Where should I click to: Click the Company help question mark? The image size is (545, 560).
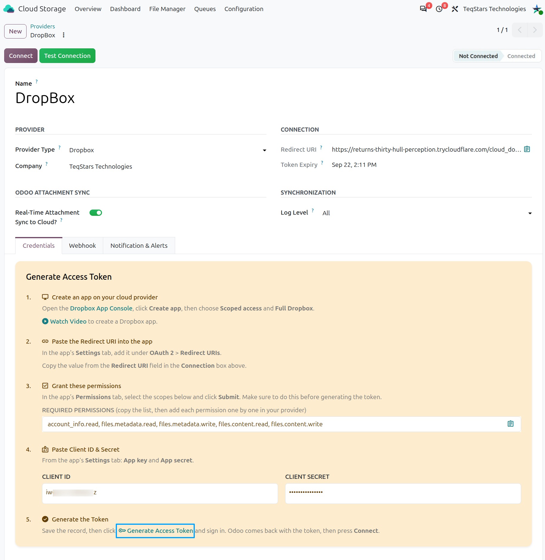47,164
